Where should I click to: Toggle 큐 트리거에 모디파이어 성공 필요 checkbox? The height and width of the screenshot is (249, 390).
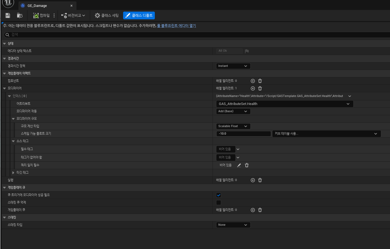point(219,195)
